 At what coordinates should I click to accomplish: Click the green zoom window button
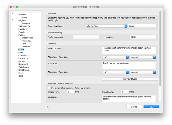pyautogui.click(x=17, y=7)
